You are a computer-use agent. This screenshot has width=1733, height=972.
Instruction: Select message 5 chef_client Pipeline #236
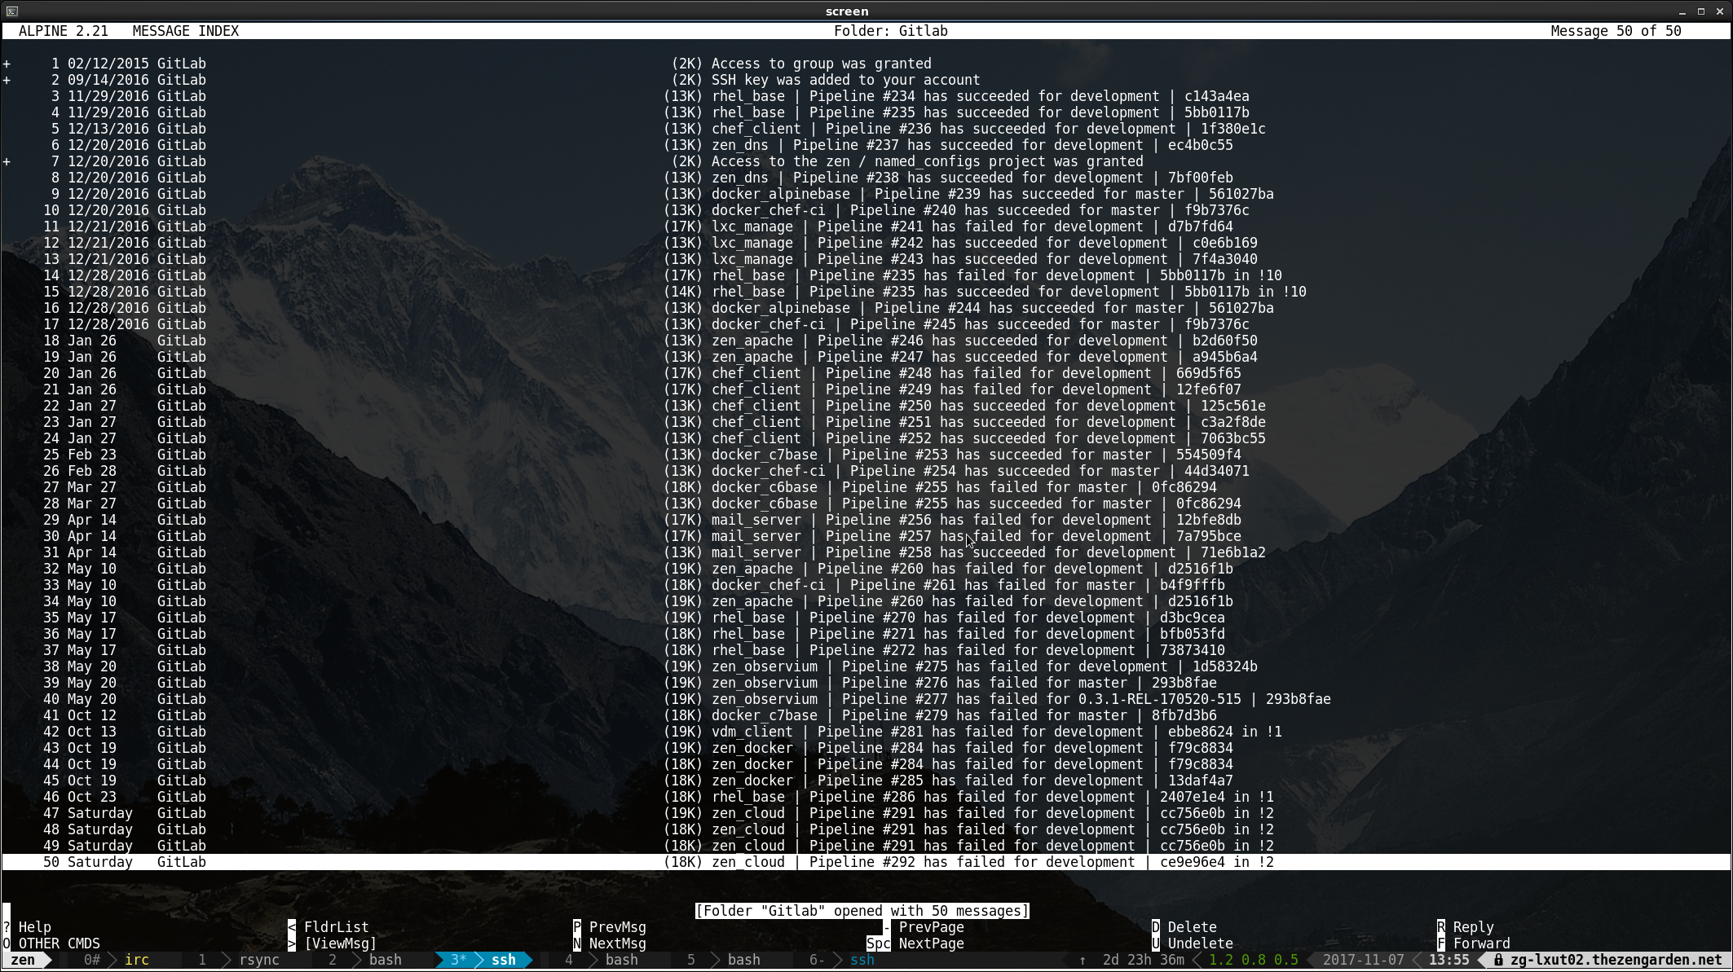point(866,129)
